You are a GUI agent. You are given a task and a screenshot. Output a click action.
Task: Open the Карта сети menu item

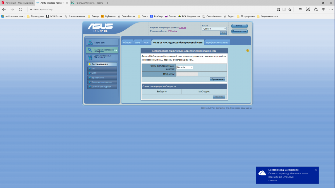click(102, 42)
